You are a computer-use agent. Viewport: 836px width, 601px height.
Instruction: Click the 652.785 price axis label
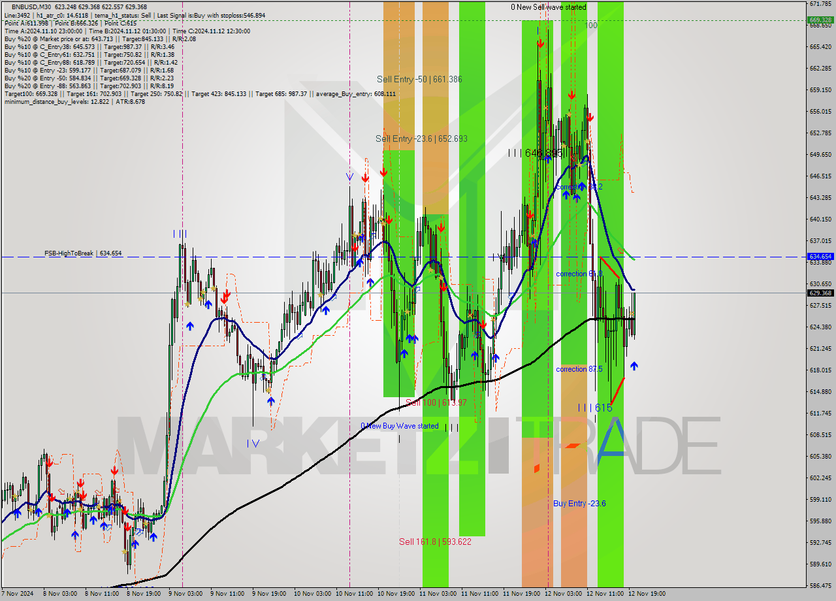point(820,133)
